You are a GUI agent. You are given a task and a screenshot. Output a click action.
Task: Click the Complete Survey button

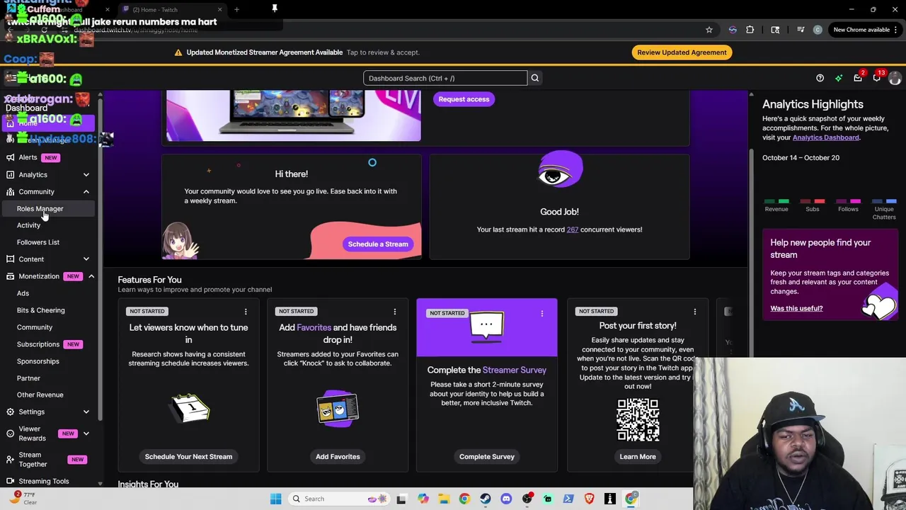pos(487,457)
